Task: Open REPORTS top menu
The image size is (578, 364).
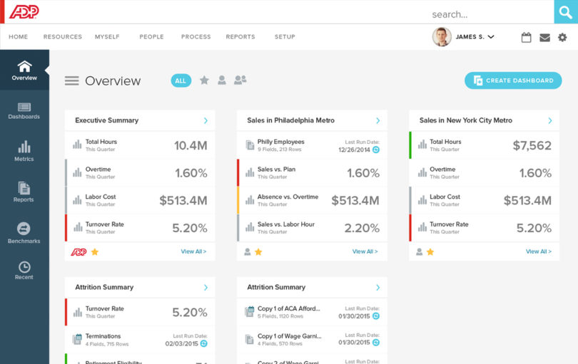Action: pos(240,37)
